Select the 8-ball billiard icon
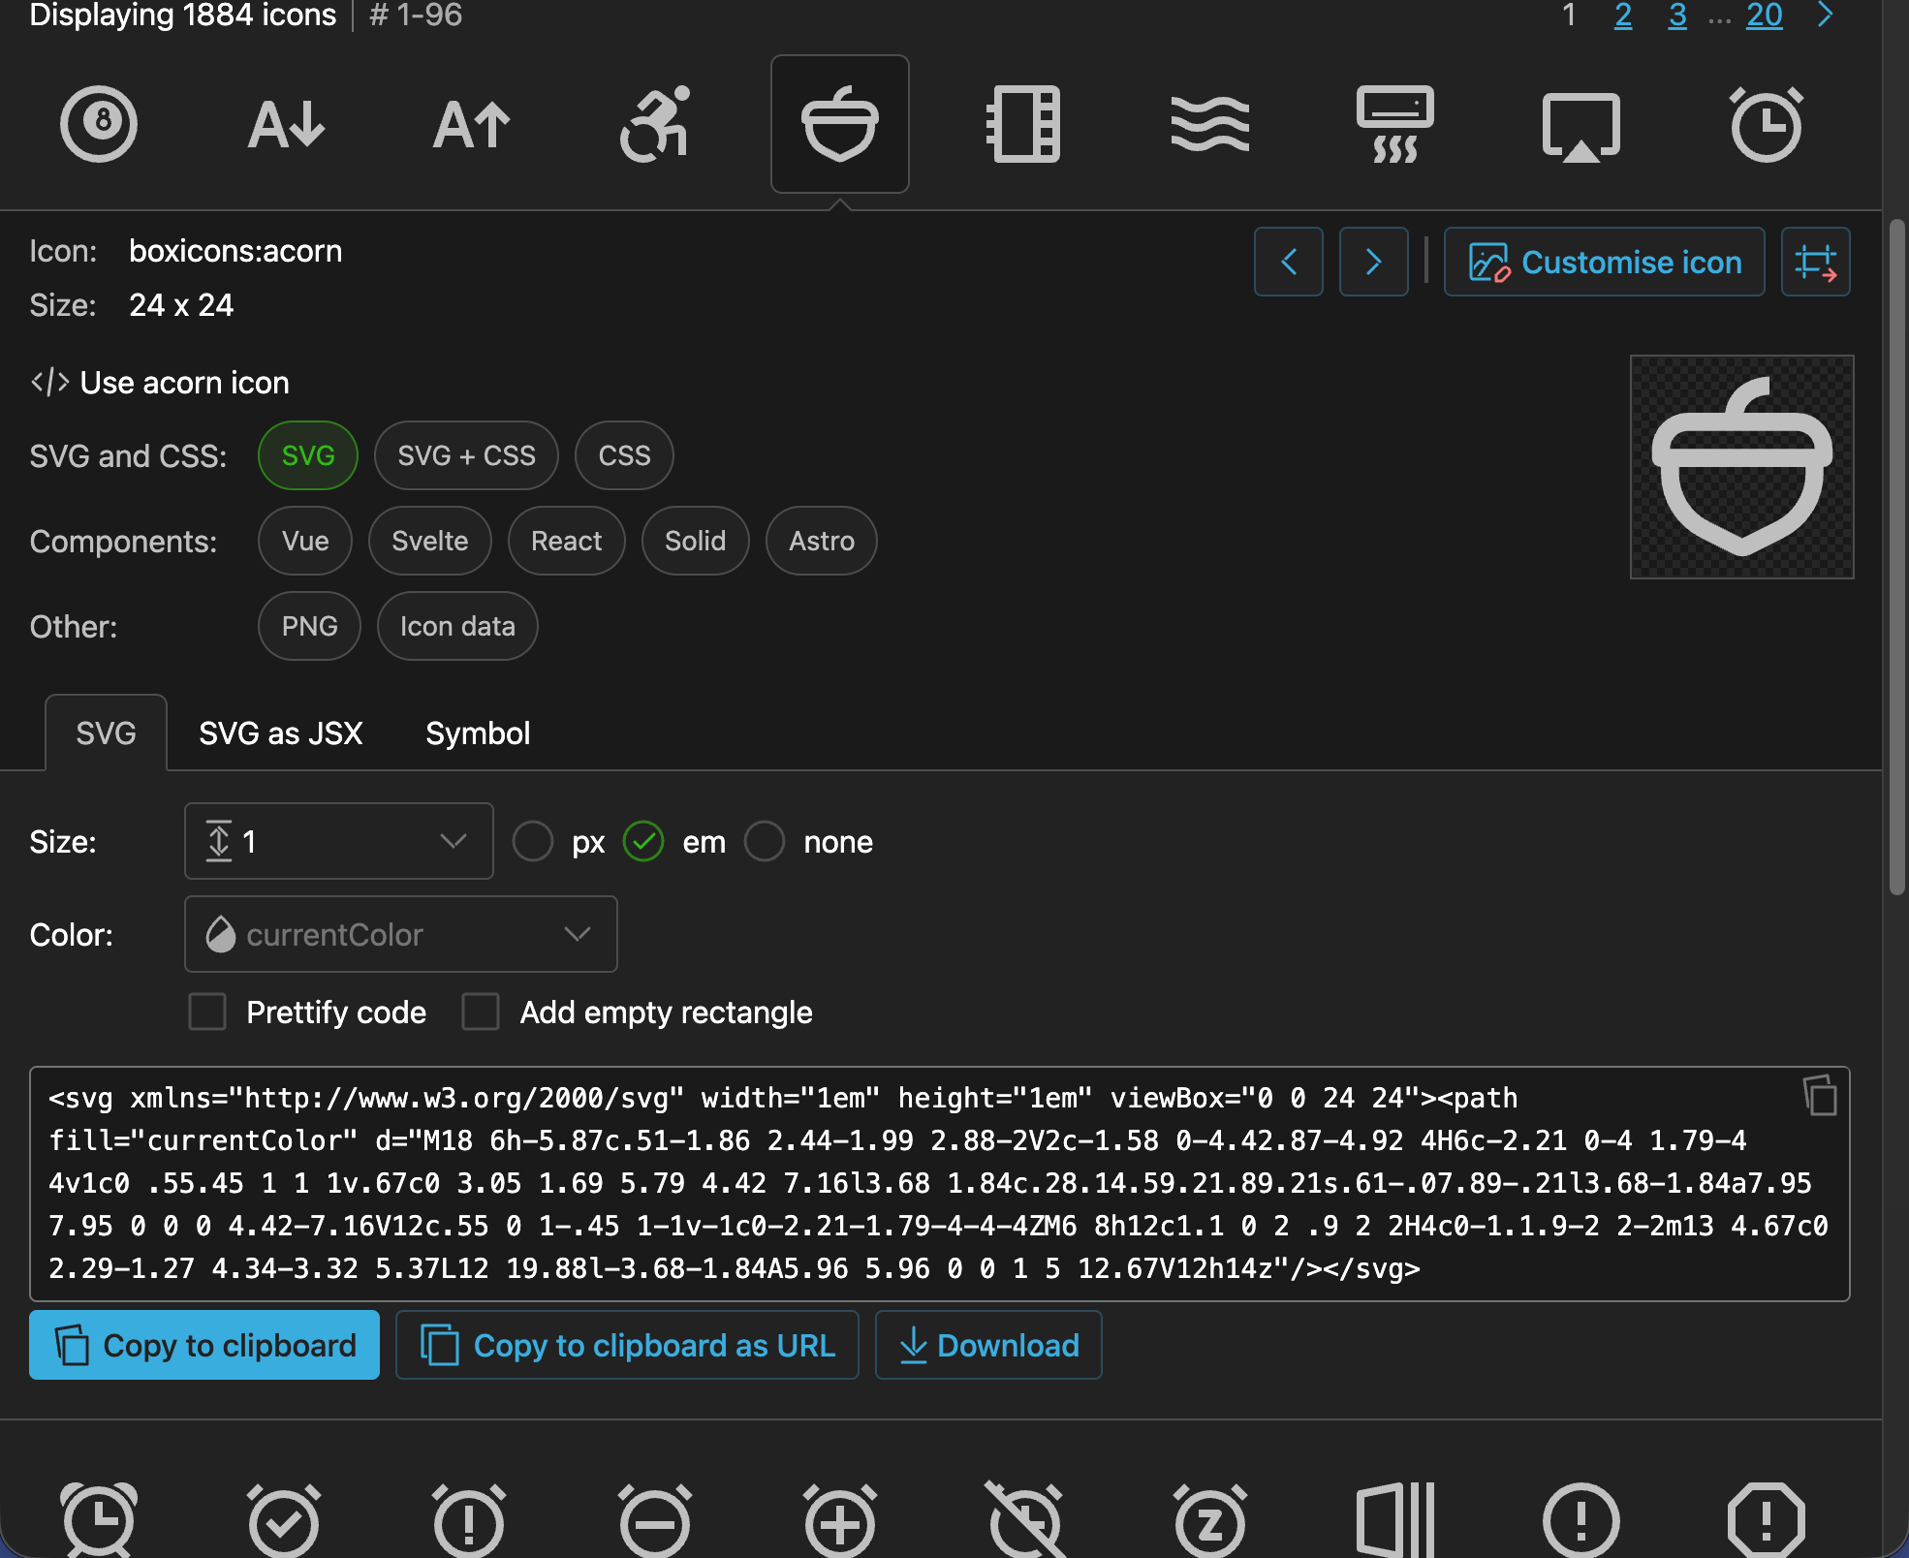The image size is (1909, 1558). click(99, 124)
